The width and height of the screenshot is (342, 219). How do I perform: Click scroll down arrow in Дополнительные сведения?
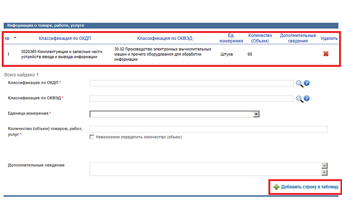tap(324, 173)
